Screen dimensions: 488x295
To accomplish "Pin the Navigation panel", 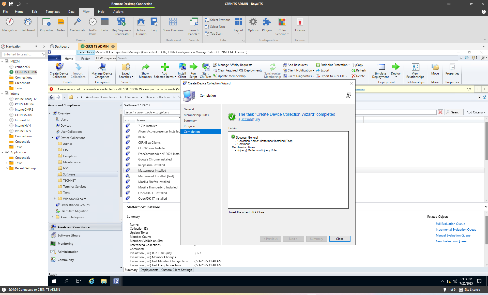I will coord(36,47).
